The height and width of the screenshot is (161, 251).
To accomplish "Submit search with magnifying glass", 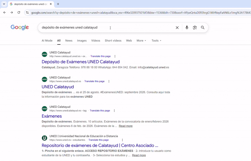I will (203, 28).
